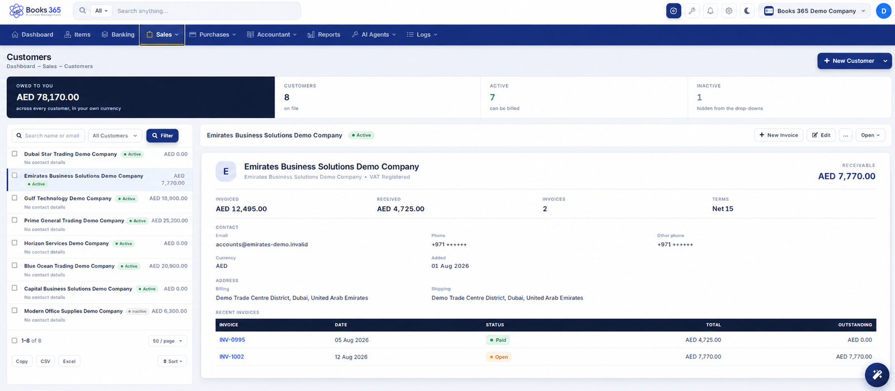Screen dimensions: 895x391
Task: Open the 50 / page dropdown
Action: point(168,341)
